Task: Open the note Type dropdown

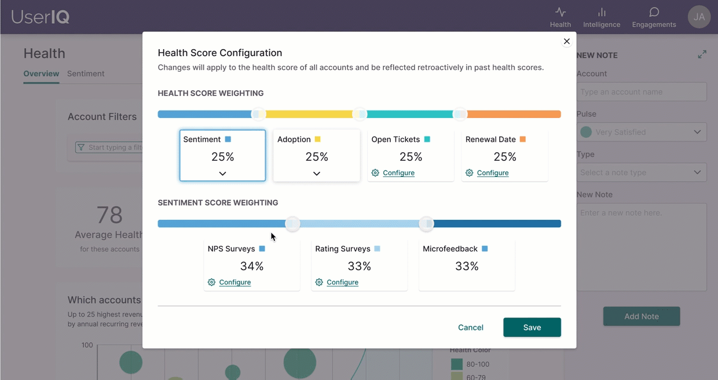Action: [642, 172]
